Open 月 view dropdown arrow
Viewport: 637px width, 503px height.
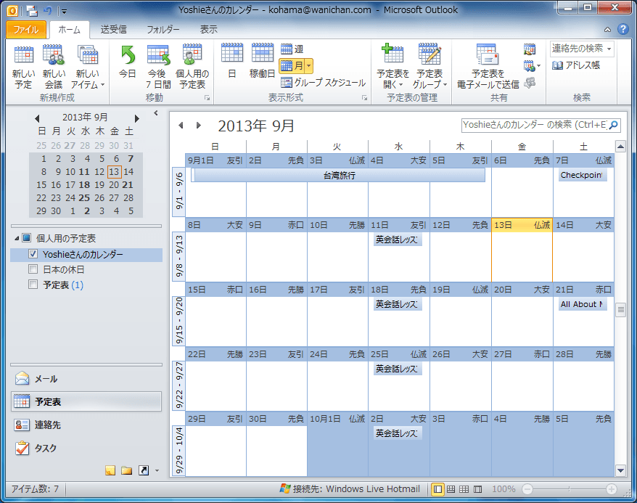coord(309,65)
